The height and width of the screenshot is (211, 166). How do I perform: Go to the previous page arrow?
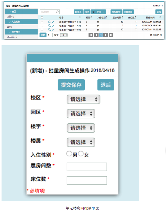pos(96,35)
